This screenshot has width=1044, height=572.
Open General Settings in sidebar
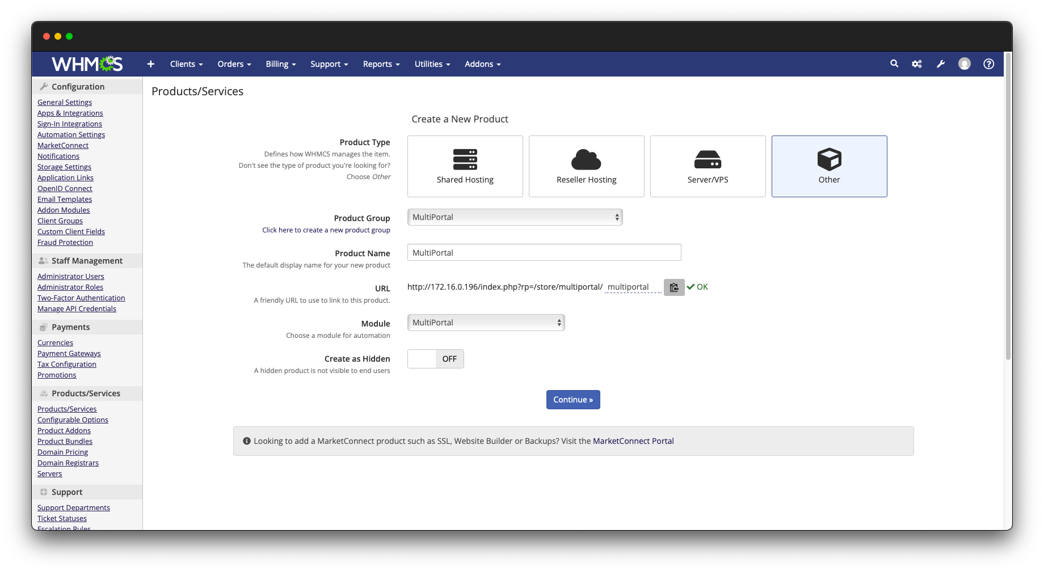(x=65, y=103)
